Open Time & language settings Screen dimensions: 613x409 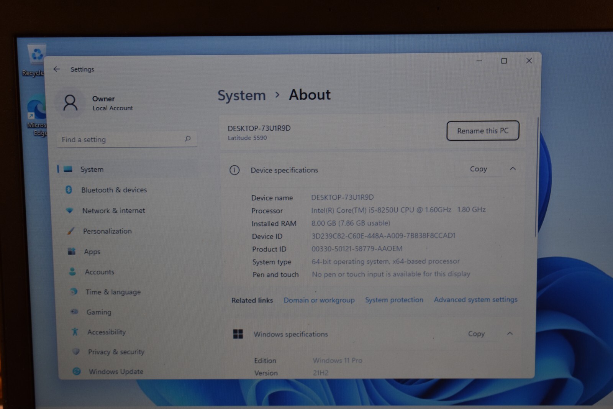(x=113, y=292)
